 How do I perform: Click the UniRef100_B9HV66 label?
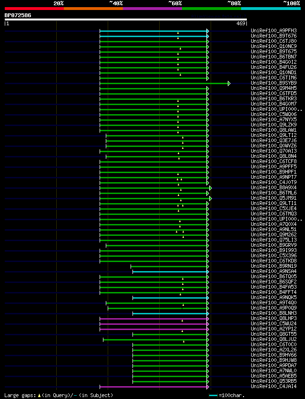coord(274,355)
